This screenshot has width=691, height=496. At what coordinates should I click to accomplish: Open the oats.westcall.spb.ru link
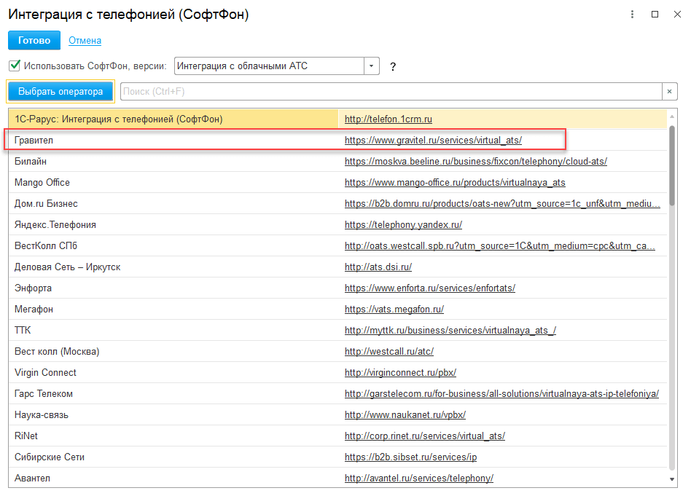pyautogui.click(x=500, y=245)
